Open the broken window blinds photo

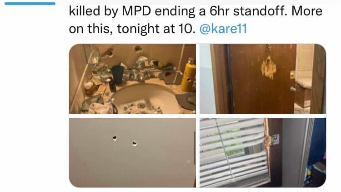263,153
